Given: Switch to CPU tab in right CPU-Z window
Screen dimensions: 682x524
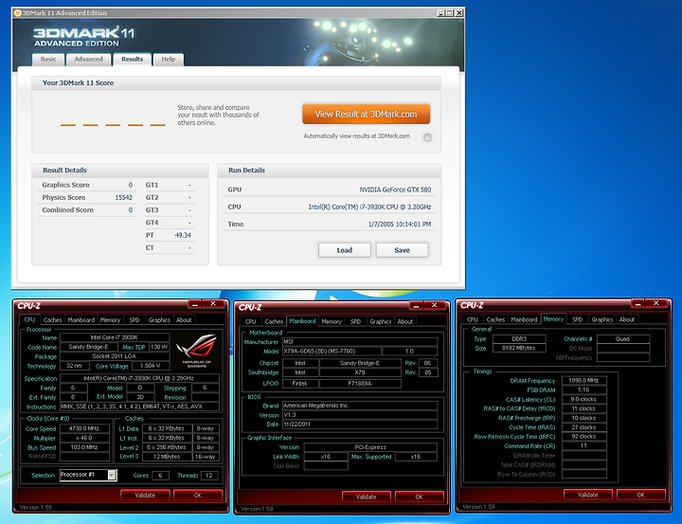Looking at the screenshot, I should [473, 319].
